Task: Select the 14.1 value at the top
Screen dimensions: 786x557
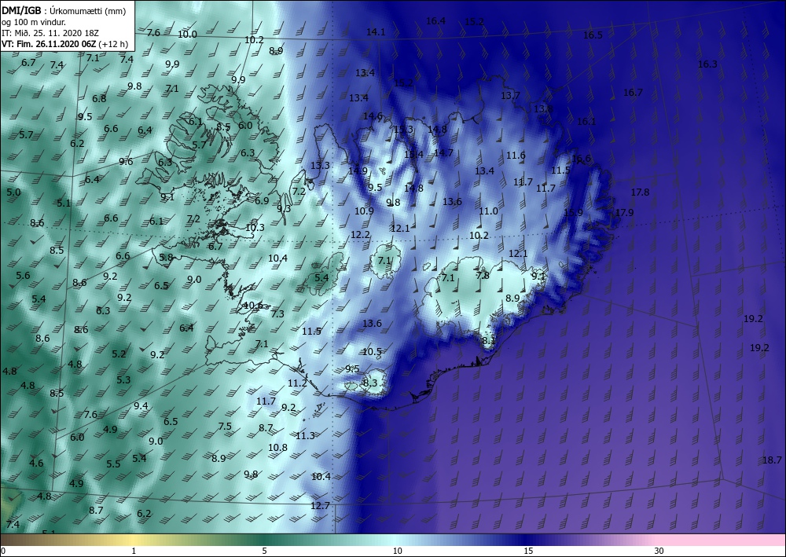Action: (376, 32)
